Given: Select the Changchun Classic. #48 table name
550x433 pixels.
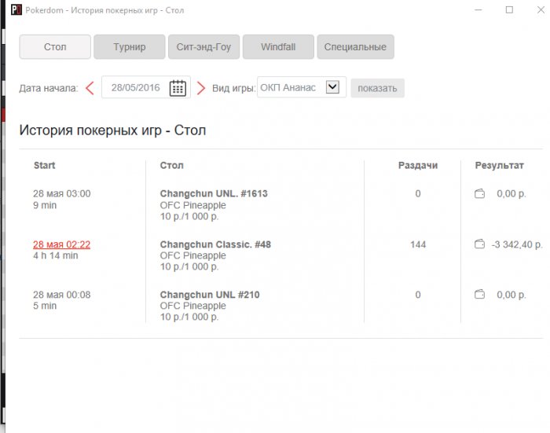Looking at the screenshot, I should click(x=215, y=244).
